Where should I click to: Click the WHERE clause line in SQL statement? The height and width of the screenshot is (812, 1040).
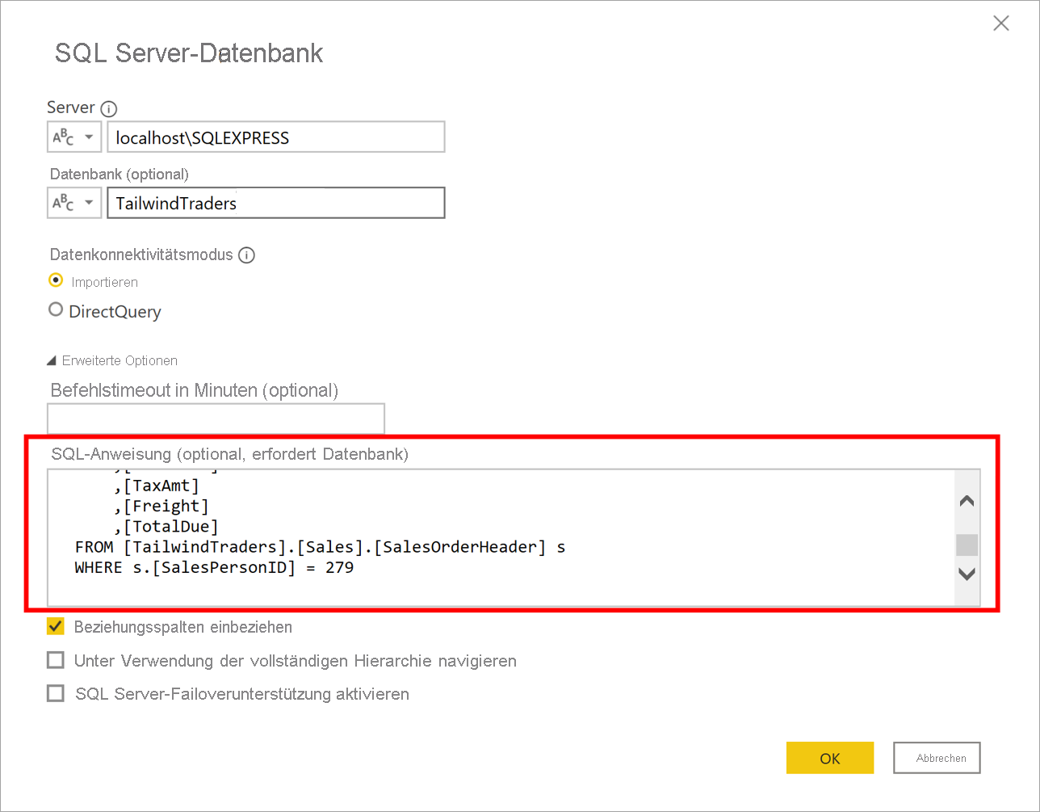(x=214, y=567)
